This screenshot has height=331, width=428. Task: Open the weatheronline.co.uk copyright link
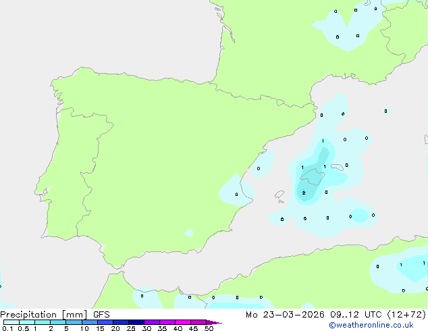tap(371, 325)
